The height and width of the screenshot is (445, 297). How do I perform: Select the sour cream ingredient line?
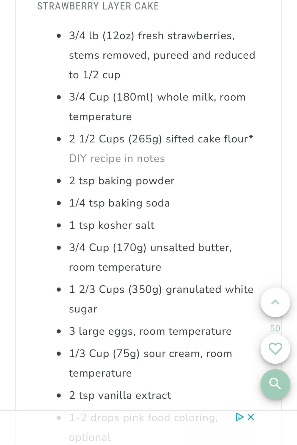tap(150, 354)
